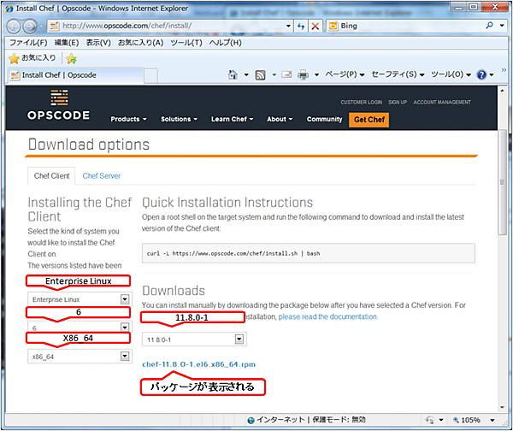Open the 編集(E) menu
Image resolution: width=513 pixels, height=431 pixels.
[x=67, y=43]
